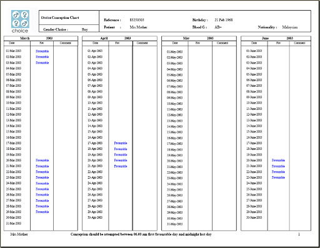This screenshot has width=320, height=248.
Task: Select patient name 'Mrs Mother' in header
Action: tap(138, 27)
